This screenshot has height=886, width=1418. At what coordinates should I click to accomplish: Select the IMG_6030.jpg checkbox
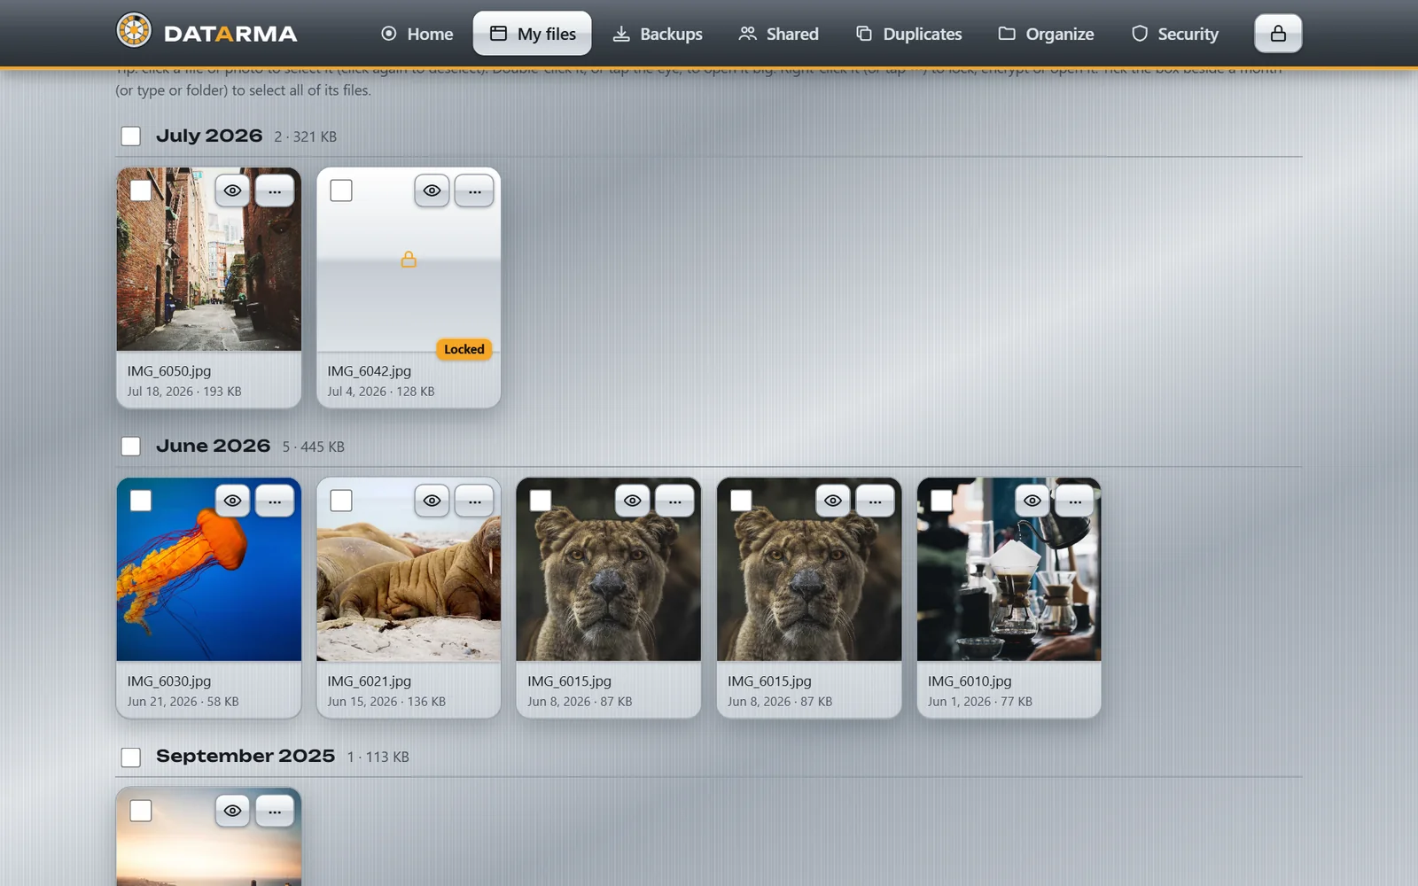tap(141, 501)
